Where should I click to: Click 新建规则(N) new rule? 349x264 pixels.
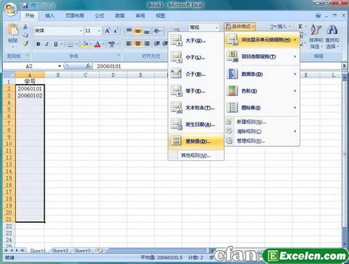[x=262, y=122]
